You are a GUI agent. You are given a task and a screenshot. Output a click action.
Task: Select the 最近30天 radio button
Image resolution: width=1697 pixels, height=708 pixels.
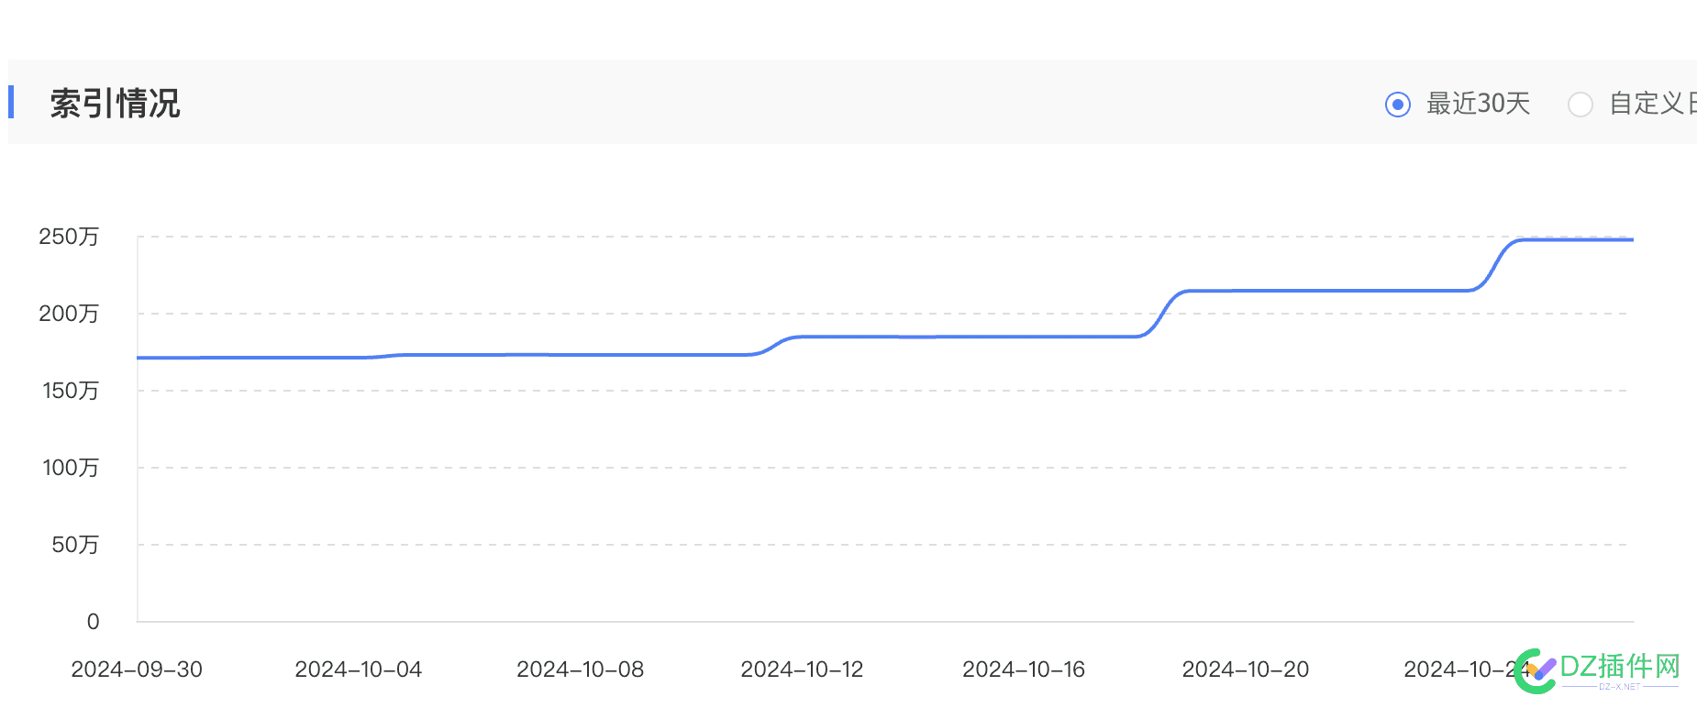[x=1397, y=105]
